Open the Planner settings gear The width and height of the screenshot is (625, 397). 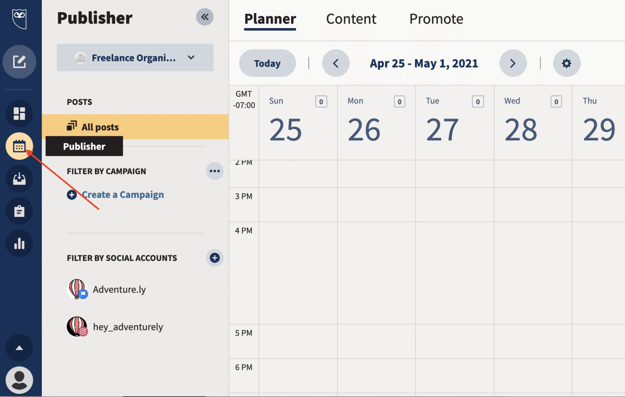click(567, 63)
